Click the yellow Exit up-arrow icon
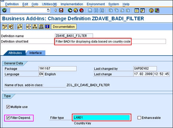 76,10
